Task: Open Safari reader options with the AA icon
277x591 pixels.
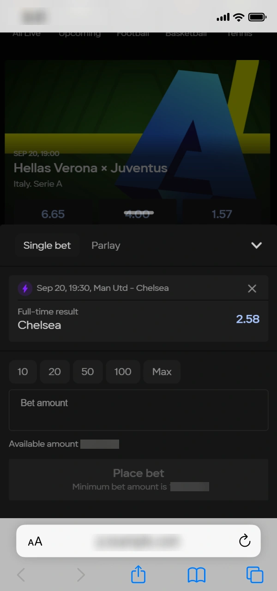Action: point(35,541)
